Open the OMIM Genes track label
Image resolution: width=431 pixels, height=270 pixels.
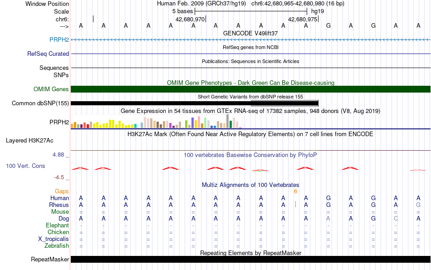click(51, 89)
